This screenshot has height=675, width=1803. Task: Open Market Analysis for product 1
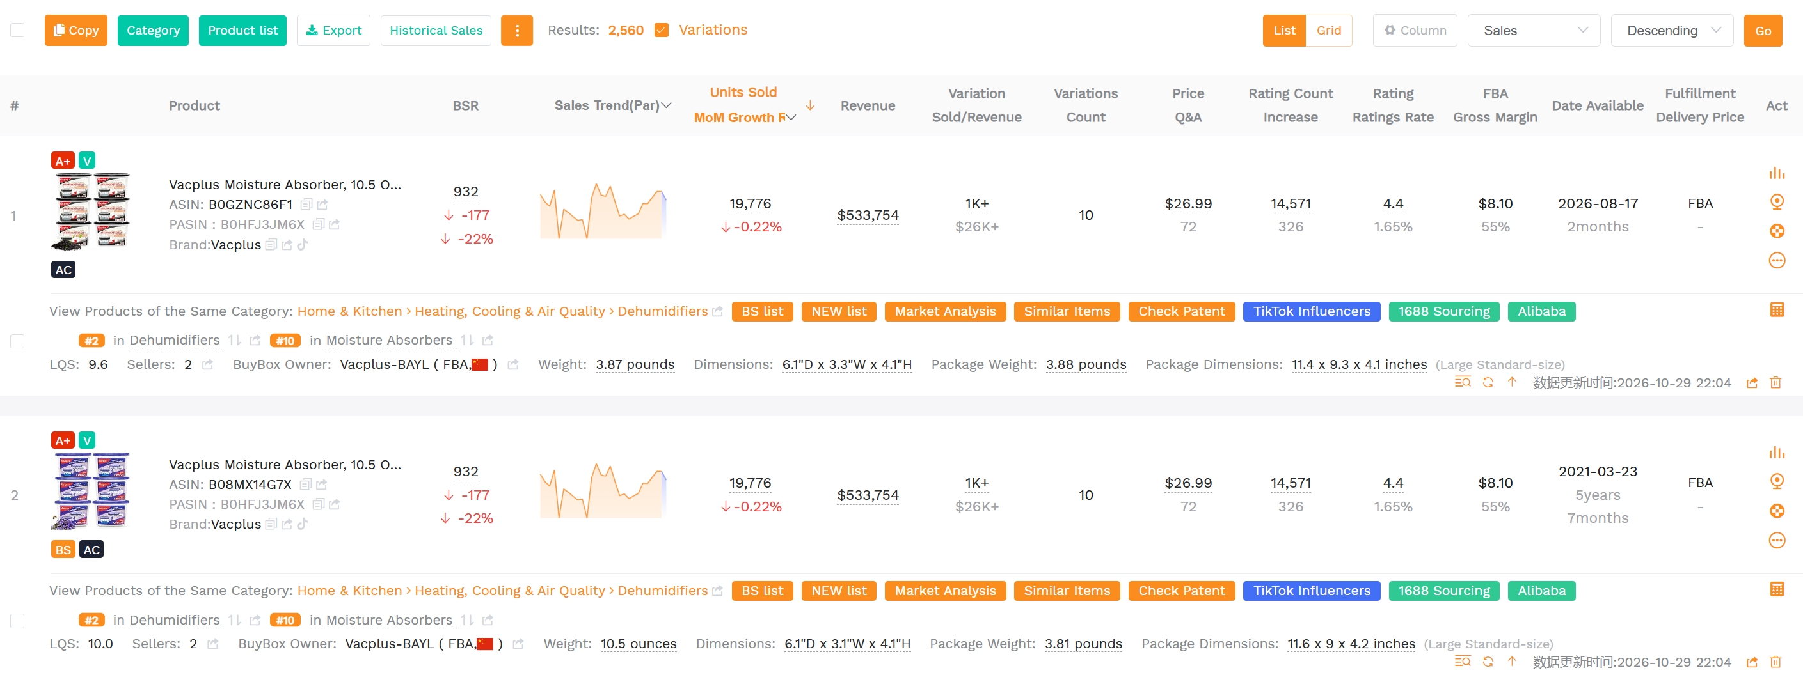(945, 311)
